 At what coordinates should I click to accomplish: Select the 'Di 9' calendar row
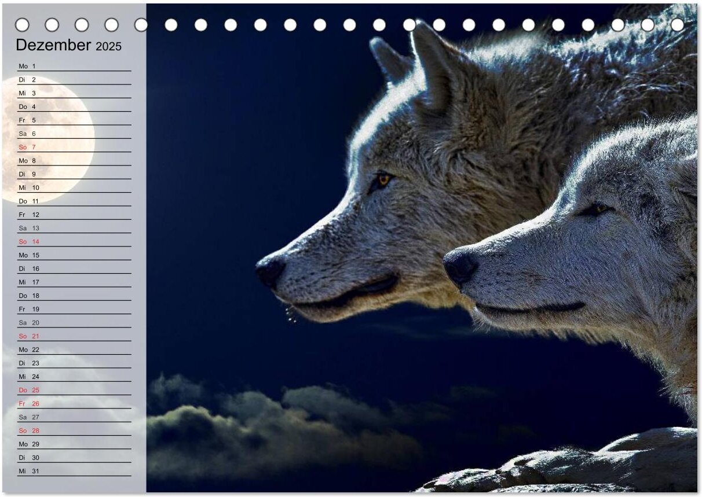coord(74,174)
